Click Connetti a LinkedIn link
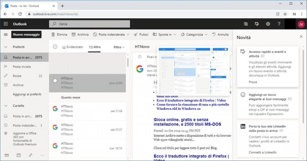 pos(263,152)
